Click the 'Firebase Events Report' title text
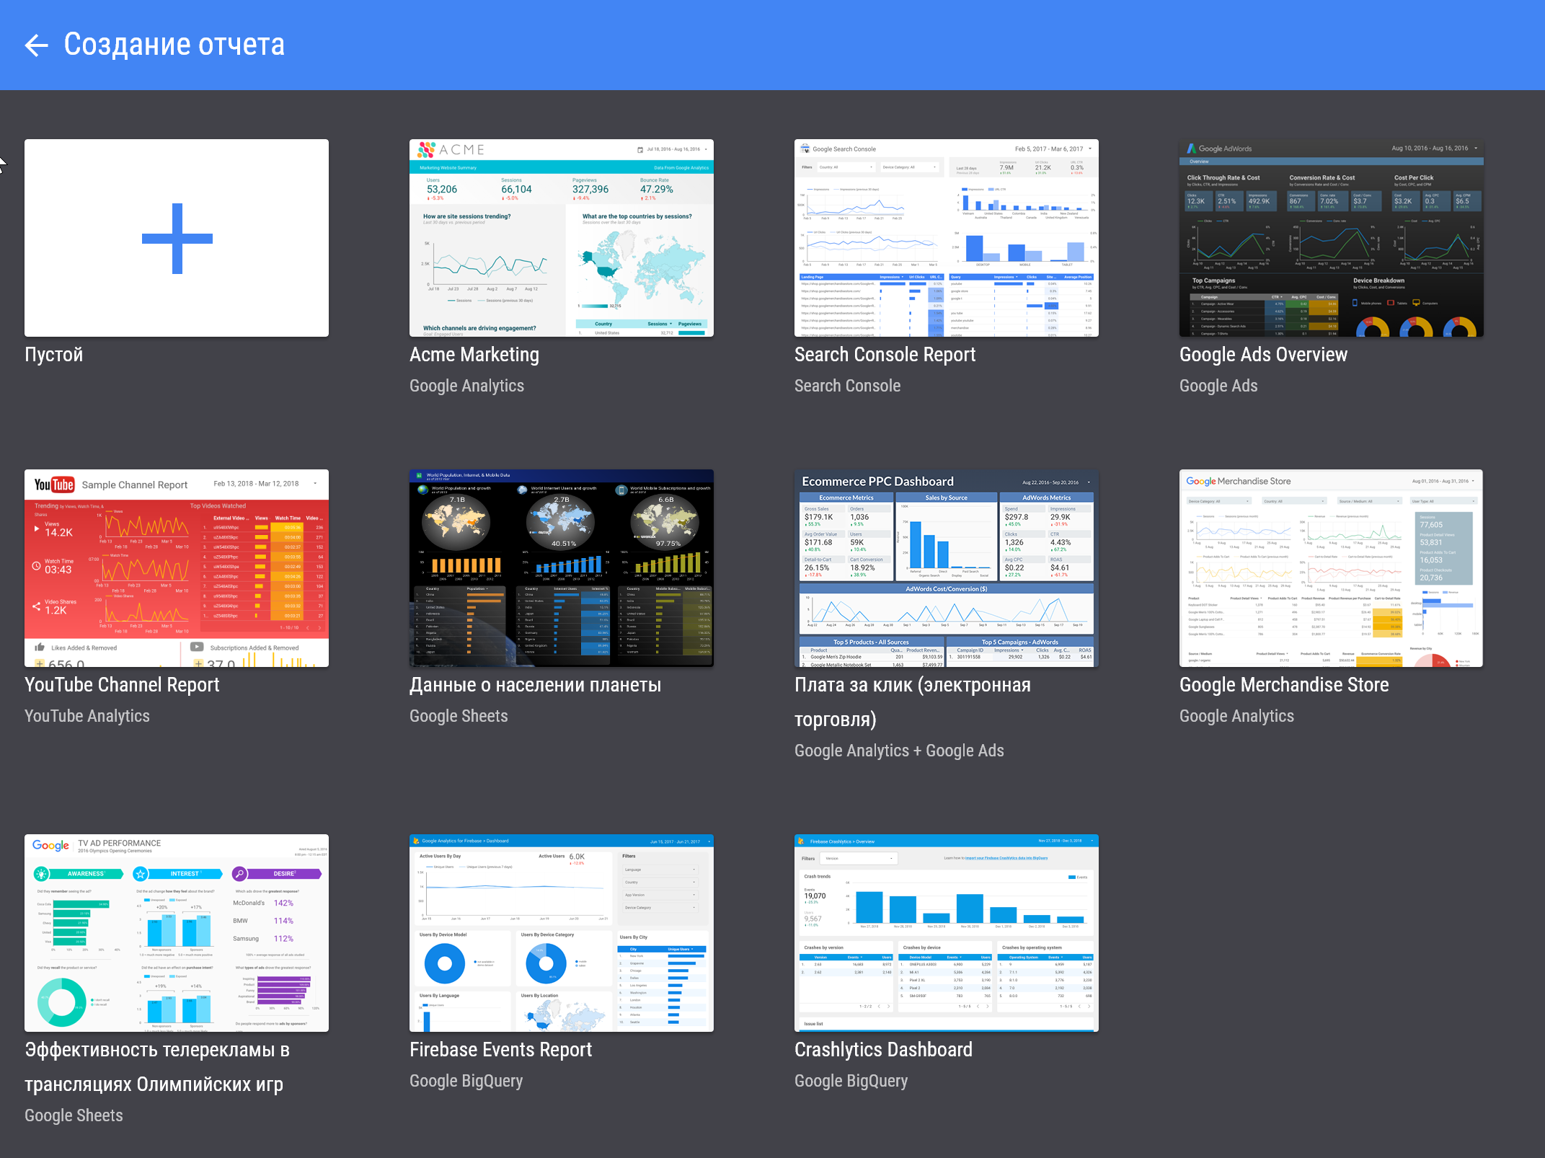This screenshot has height=1158, width=1545. tap(500, 1050)
